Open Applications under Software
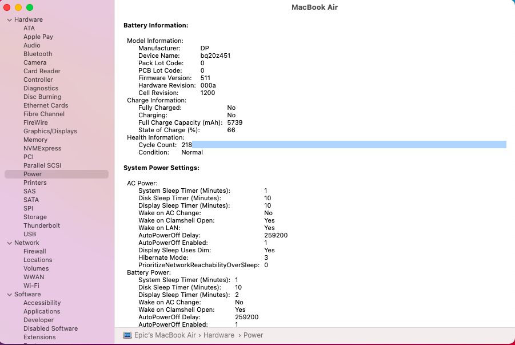This screenshot has height=345, width=515. pos(42,311)
